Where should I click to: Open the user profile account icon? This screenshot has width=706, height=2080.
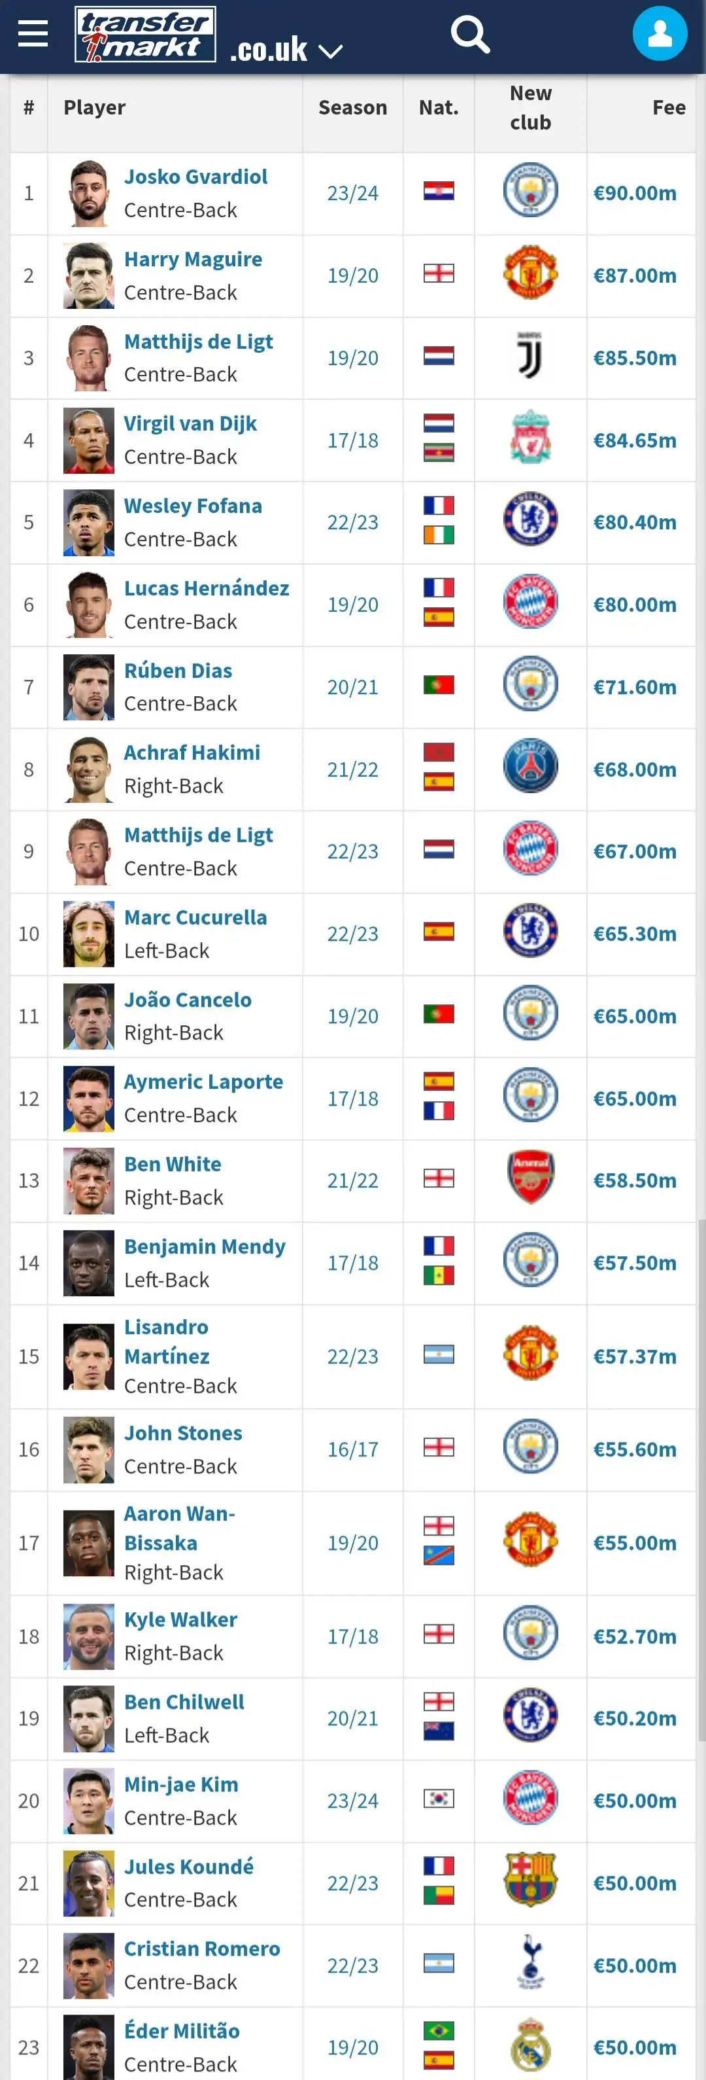(660, 34)
